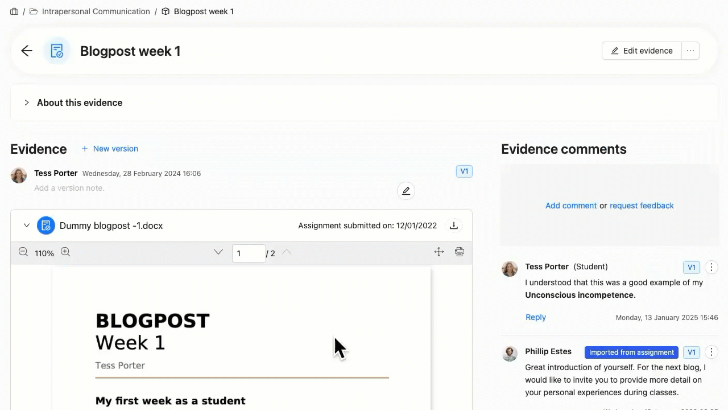Click Phillip Estes avatar
Screen dimensions: 728x410
click(510, 354)
